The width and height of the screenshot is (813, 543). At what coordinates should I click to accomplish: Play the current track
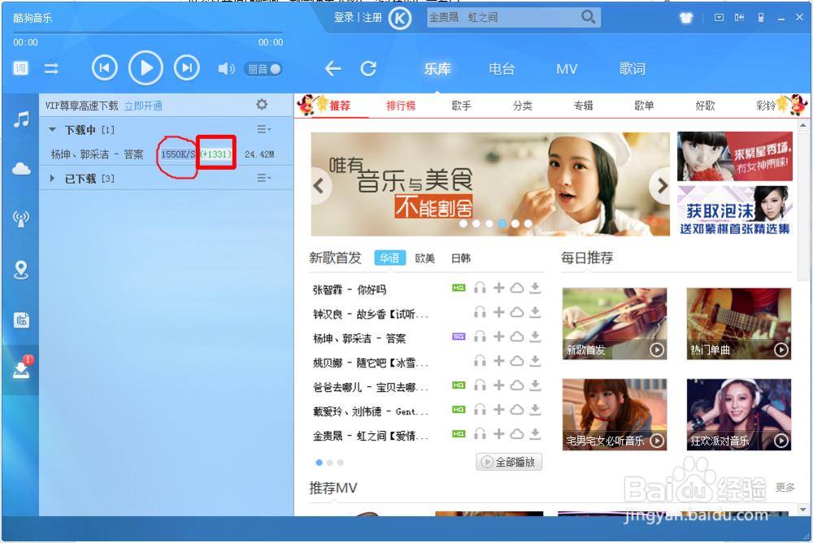pos(146,68)
